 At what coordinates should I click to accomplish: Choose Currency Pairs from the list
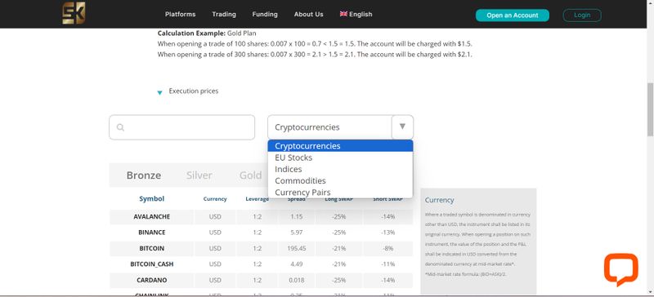point(340,193)
